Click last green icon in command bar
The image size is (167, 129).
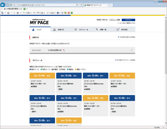coord(72,13)
